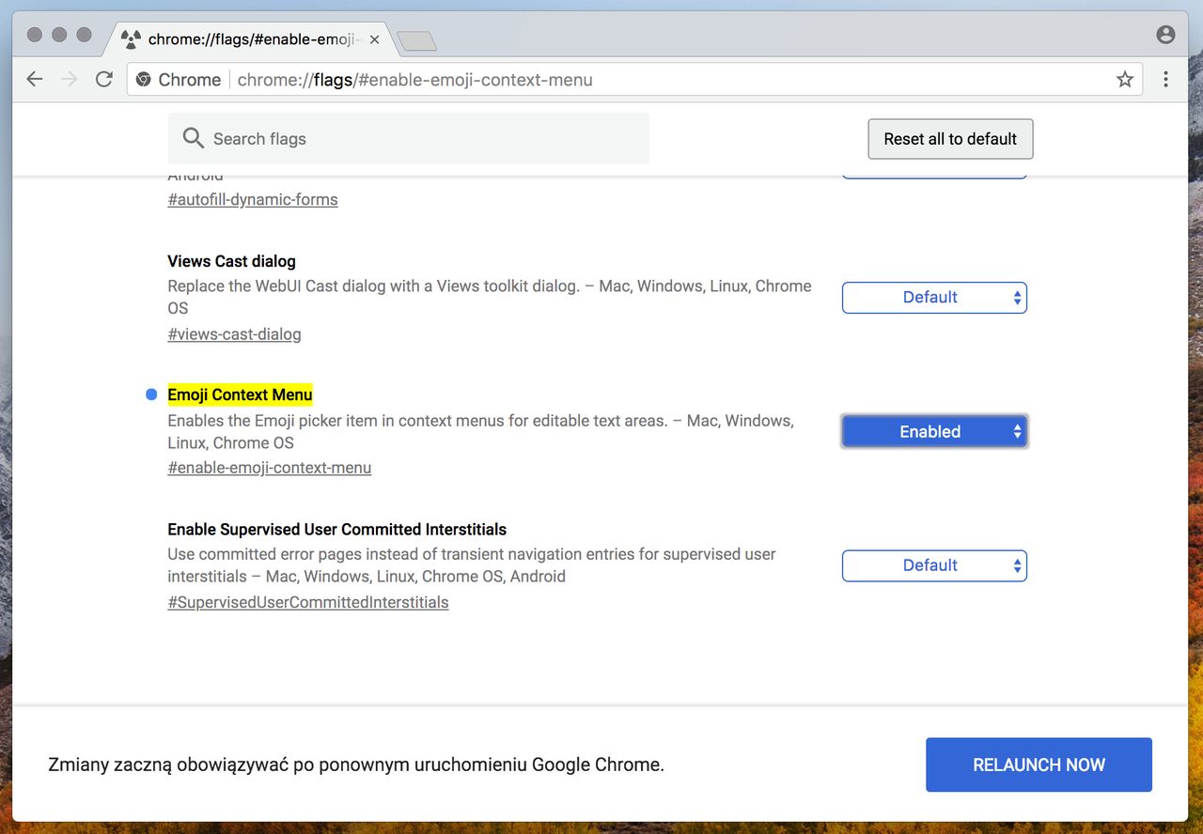Screen dimensions: 1203x834
Task: Open the user profile avatar icon
Action: 1165,35
